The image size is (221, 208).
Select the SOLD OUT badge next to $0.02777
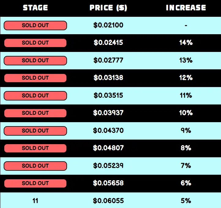pos(35,60)
